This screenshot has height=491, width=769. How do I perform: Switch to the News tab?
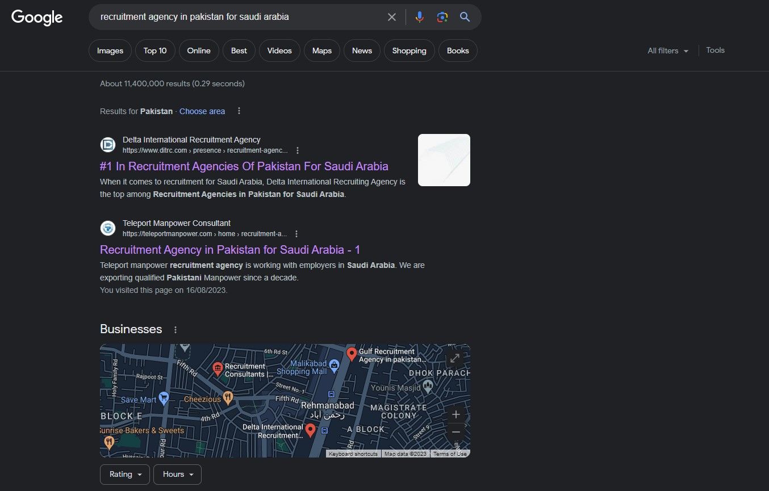362,51
